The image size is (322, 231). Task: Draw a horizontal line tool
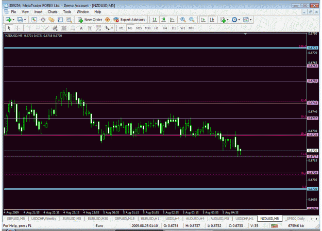(x=38, y=28)
